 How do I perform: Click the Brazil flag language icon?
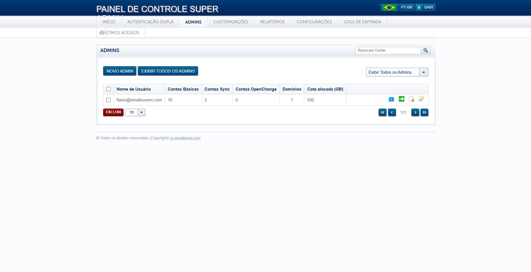389,7
